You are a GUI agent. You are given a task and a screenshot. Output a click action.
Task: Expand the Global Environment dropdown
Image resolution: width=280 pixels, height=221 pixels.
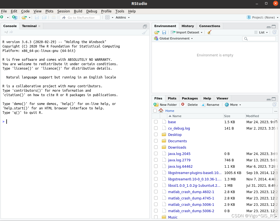point(192,38)
